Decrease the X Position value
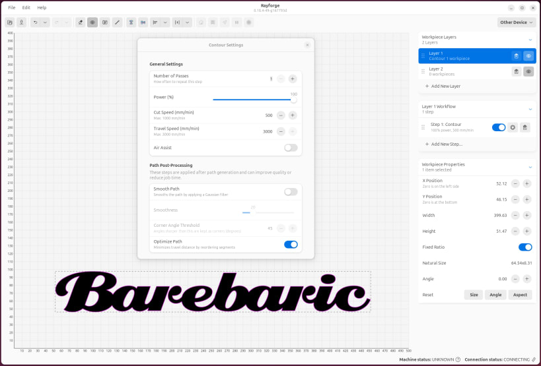Screen dimensions: 541x366 point(515,183)
